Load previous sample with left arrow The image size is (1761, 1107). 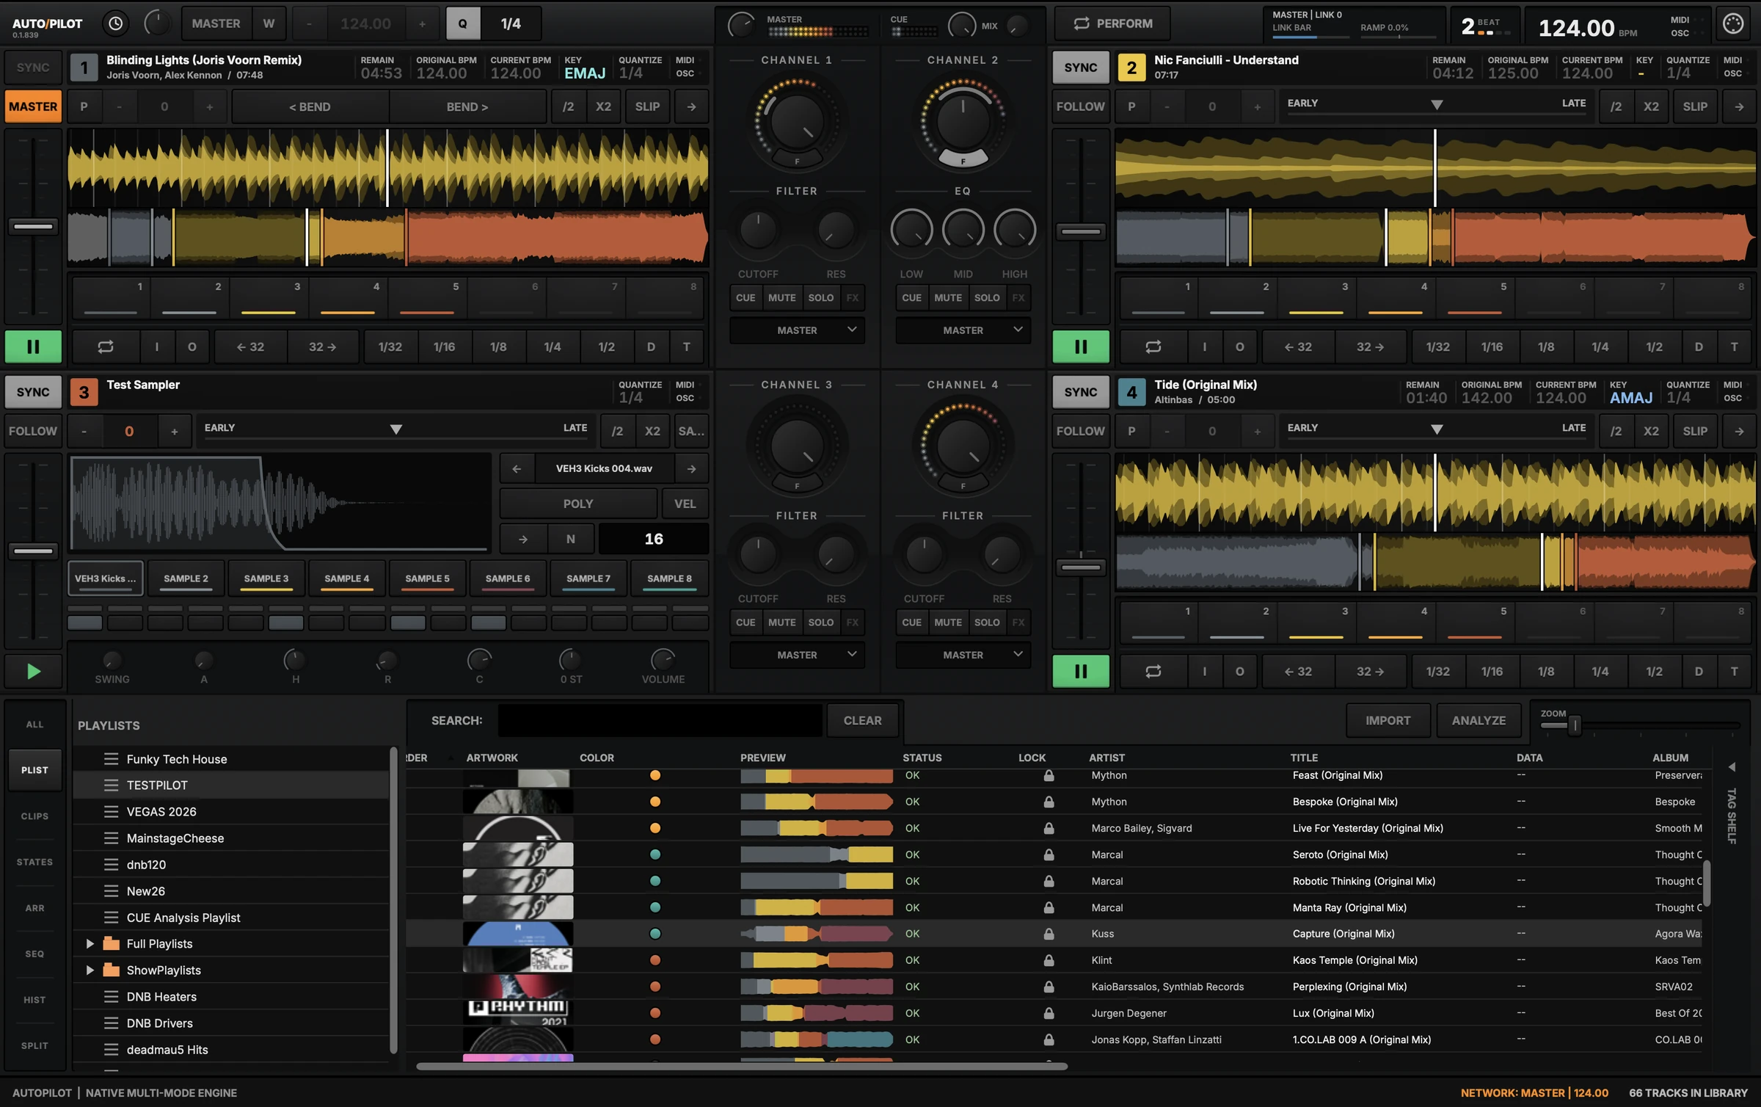[517, 468]
